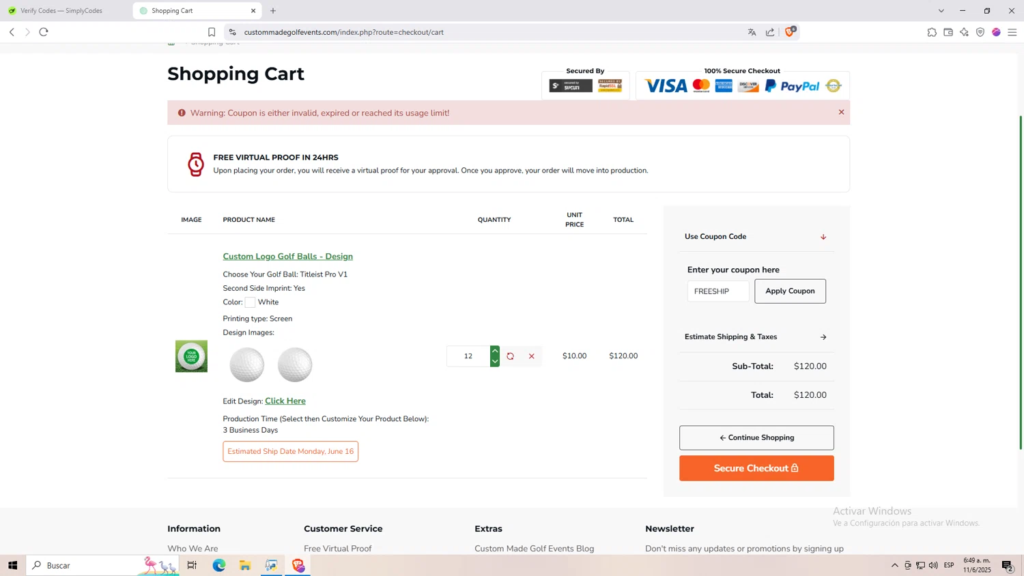Remove item with the red X

532,356
